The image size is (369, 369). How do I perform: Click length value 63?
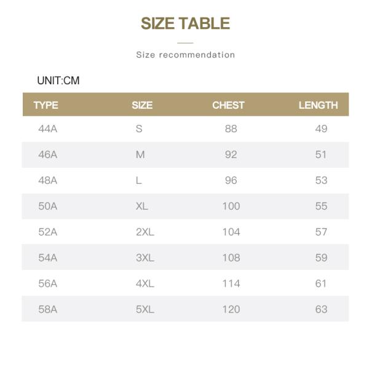[321, 309]
